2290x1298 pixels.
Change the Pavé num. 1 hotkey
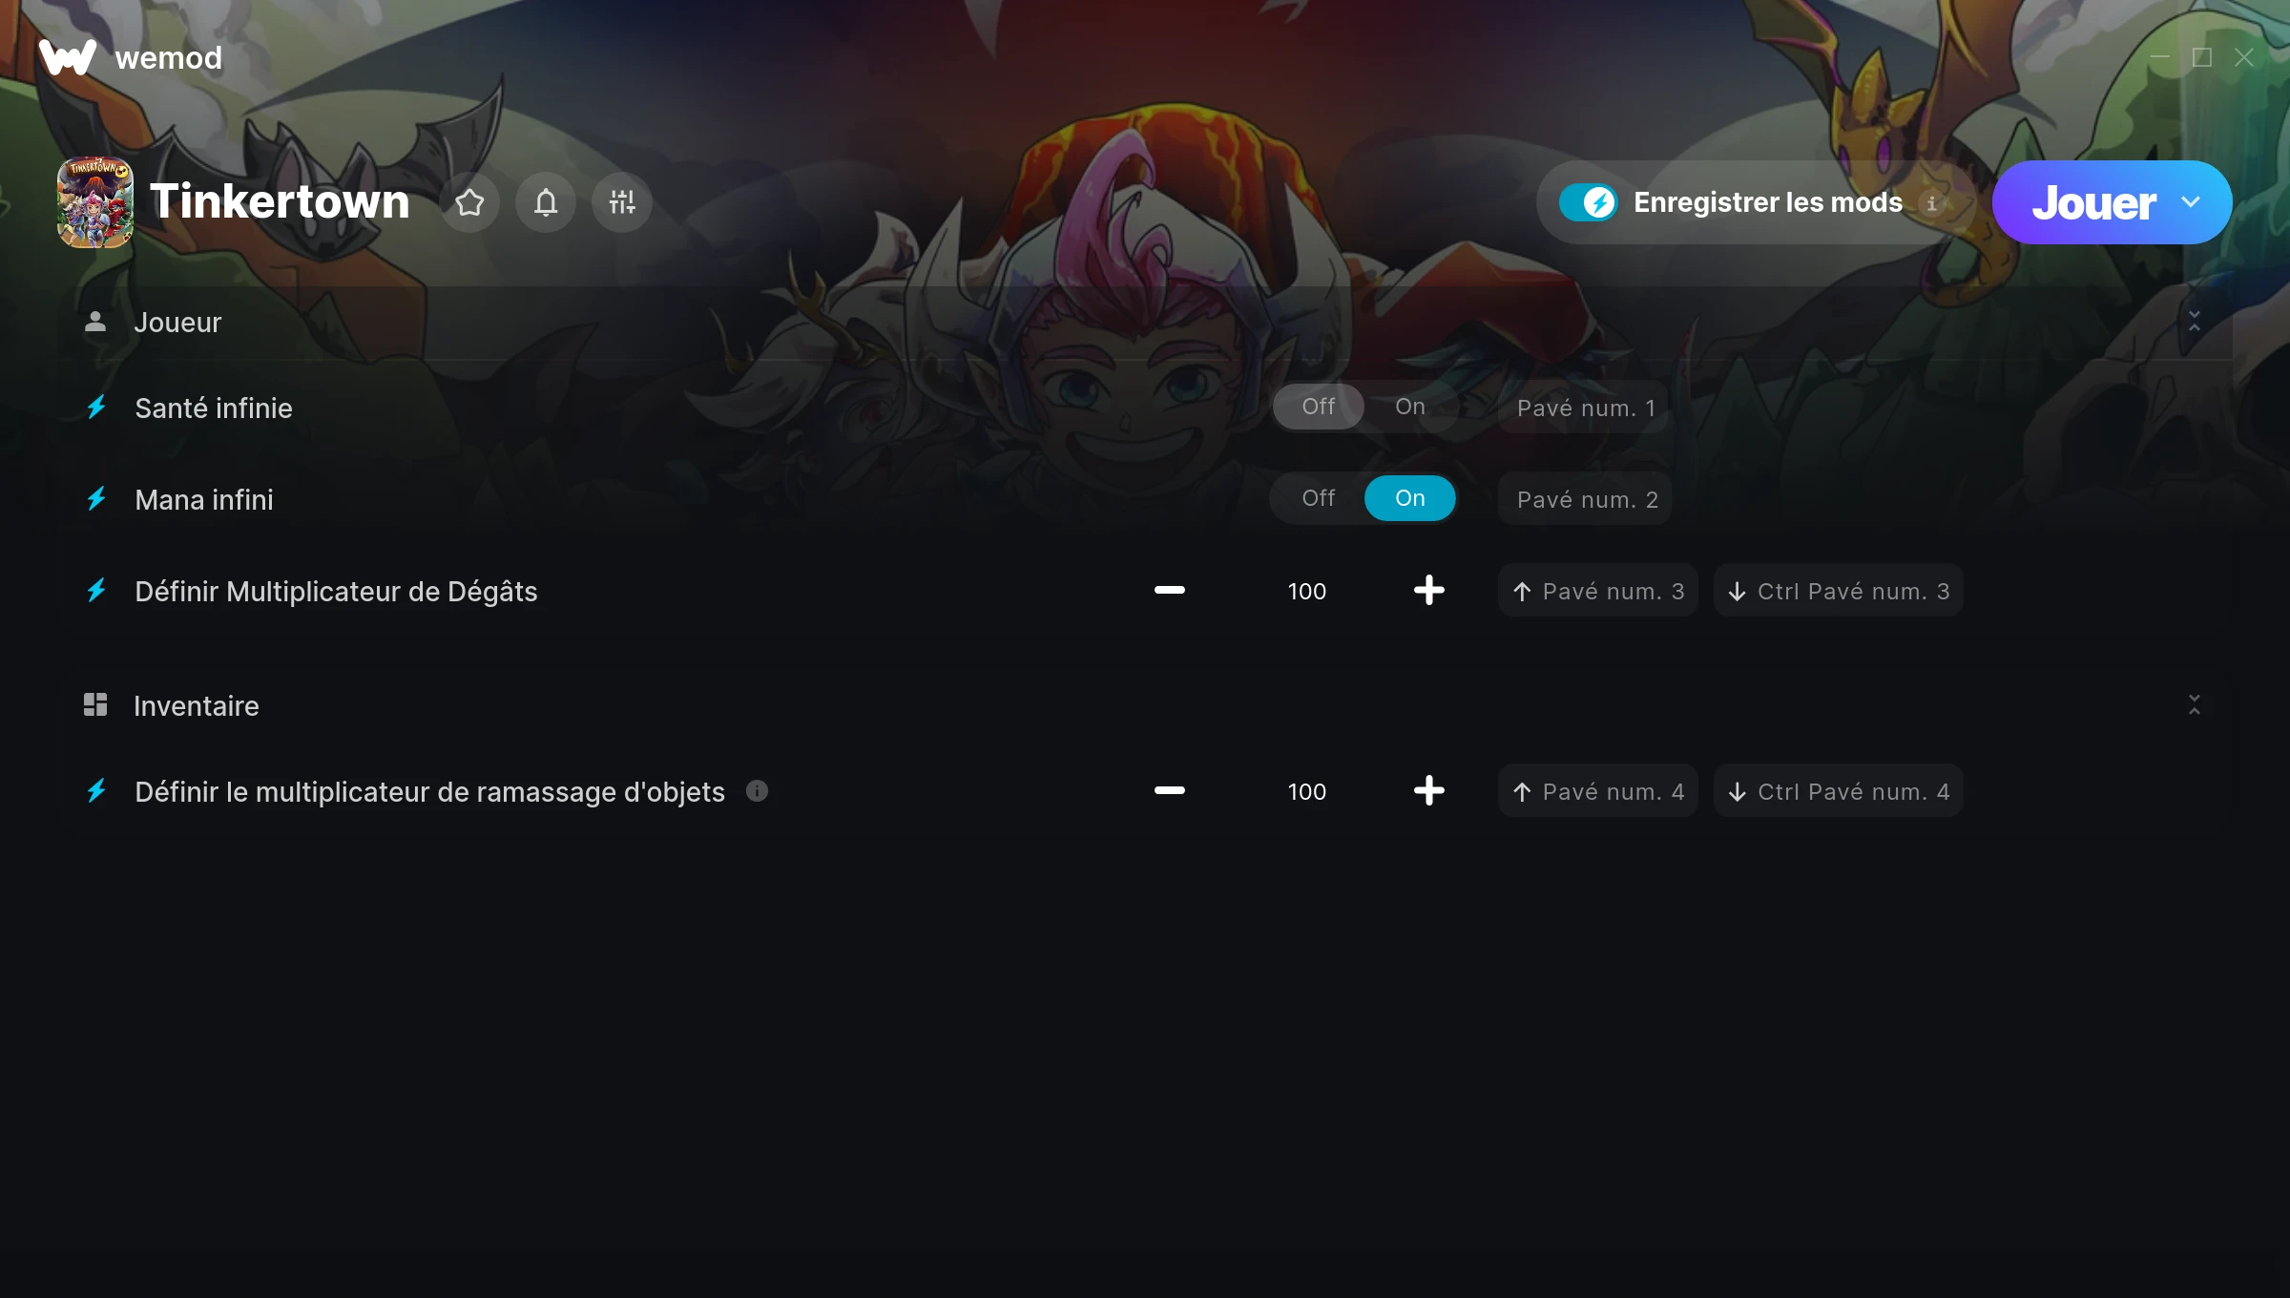coord(1584,408)
